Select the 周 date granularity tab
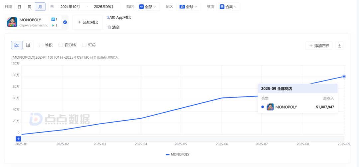Image resolution: width=359 pixels, height=167 pixels. [30, 7]
